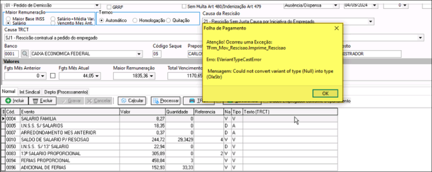
Task: Click the icon on the Processar button
Action: (156, 101)
